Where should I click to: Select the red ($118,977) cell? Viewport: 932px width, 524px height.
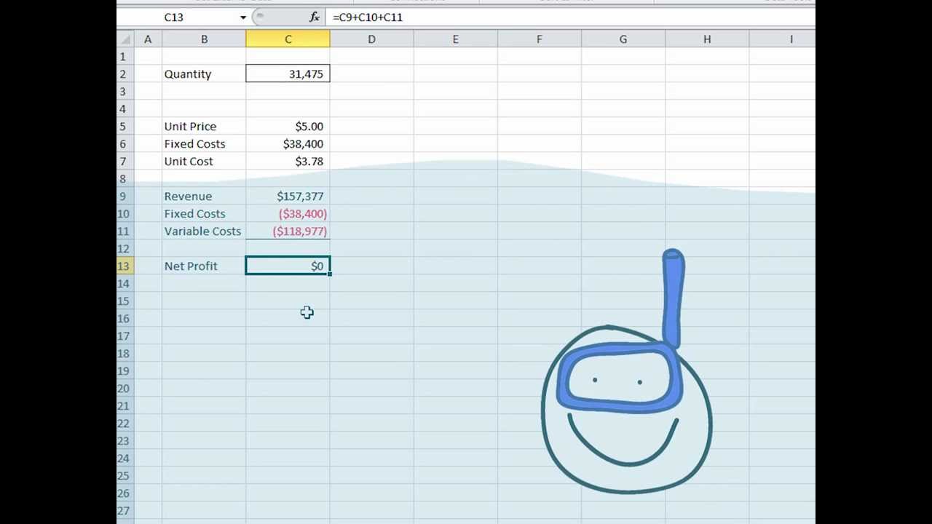click(288, 231)
